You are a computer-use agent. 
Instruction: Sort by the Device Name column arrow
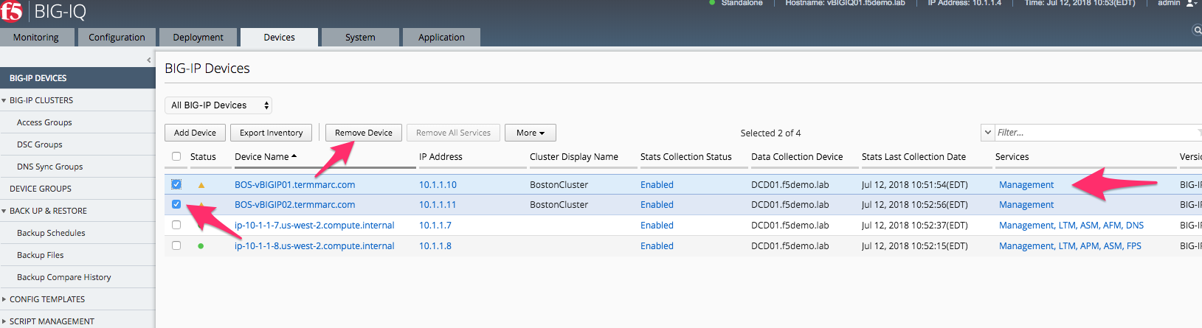pyautogui.click(x=294, y=156)
